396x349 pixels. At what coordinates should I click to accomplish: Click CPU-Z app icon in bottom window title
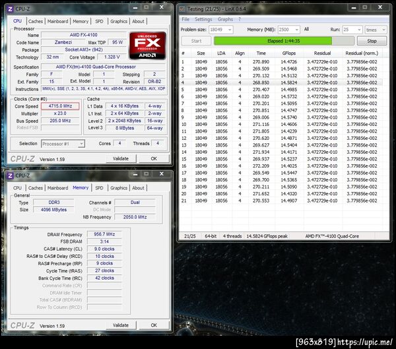[x=10, y=175]
